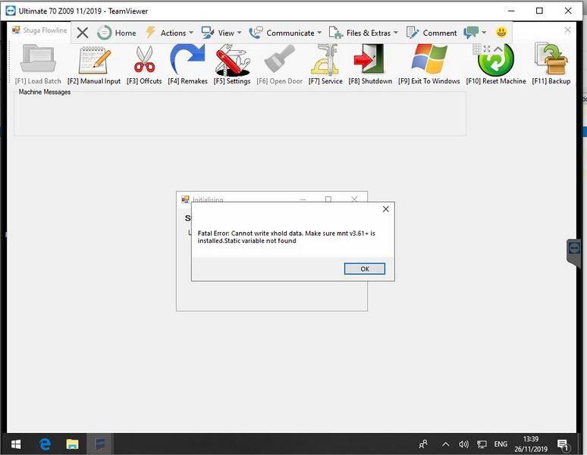Open the F11 Backup box icon
The width and height of the screenshot is (587, 455).
[551, 58]
